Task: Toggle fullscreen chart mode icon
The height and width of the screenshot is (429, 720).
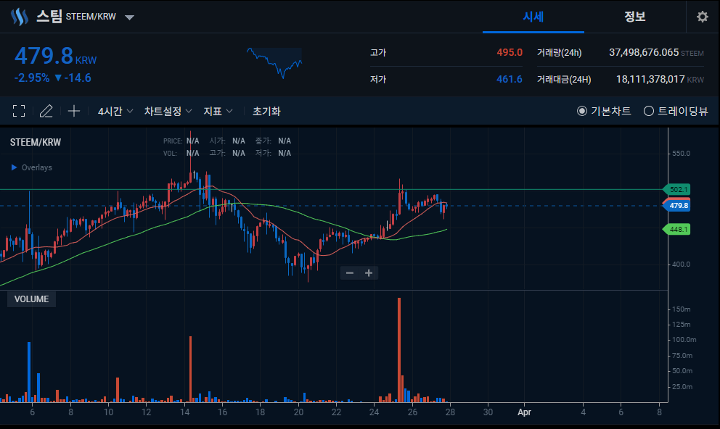Action: pos(19,111)
